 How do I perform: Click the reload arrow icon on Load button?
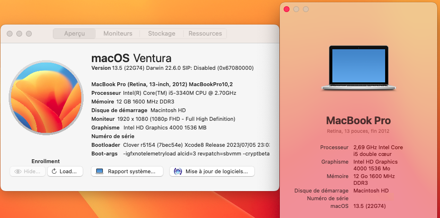click(x=54, y=171)
